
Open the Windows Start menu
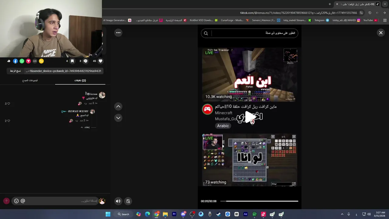pos(108,214)
